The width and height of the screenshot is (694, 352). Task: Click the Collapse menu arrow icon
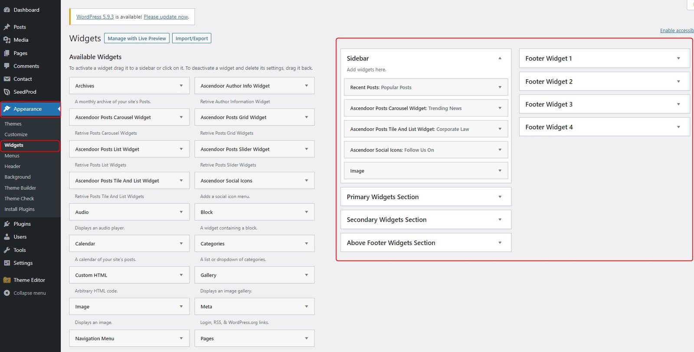click(7, 293)
